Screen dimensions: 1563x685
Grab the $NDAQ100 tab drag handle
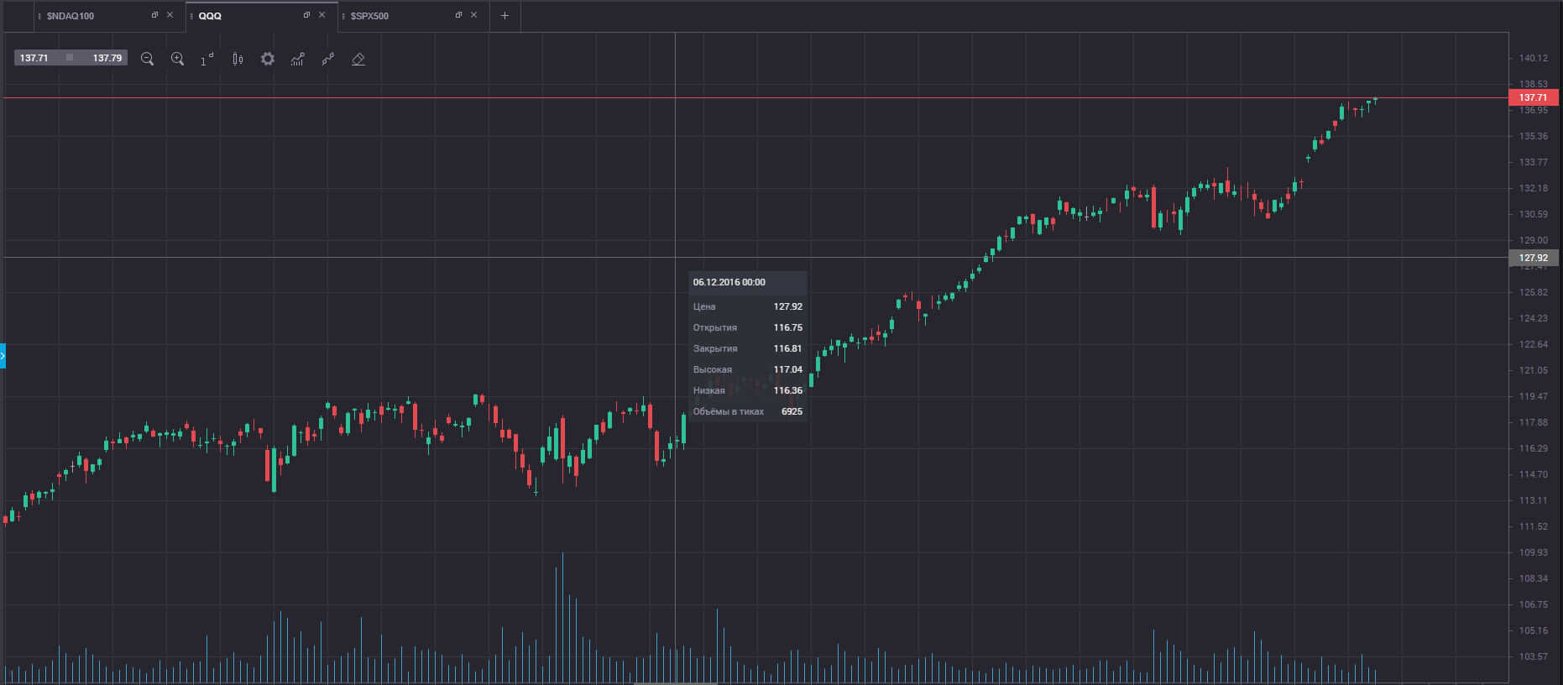(39, 16)
